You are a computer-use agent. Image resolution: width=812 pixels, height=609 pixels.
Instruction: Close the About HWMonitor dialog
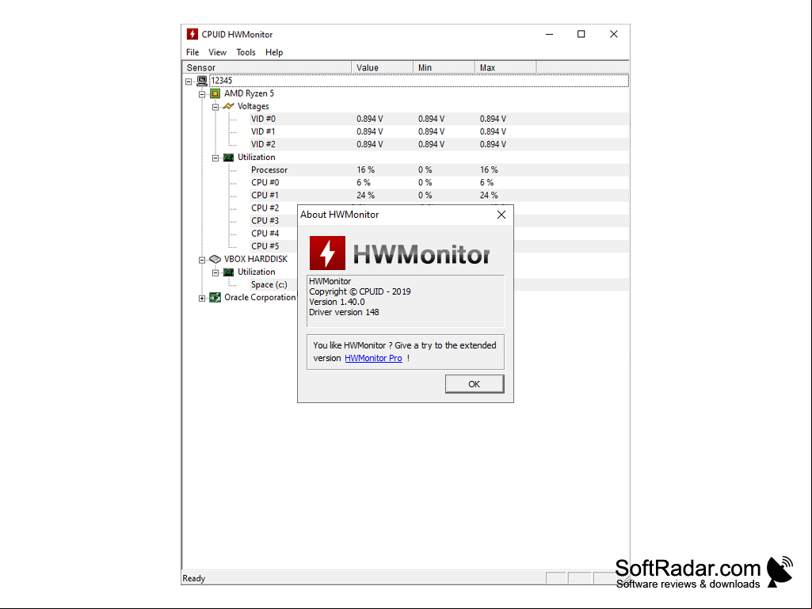point(501,215)
